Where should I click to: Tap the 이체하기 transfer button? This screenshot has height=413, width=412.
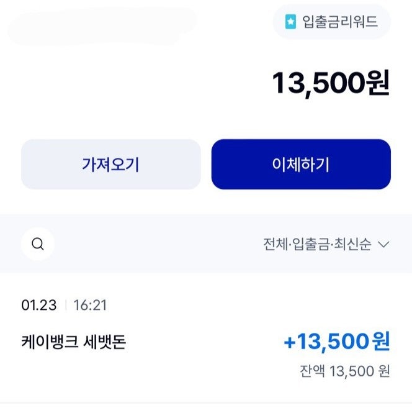coord(301,164)
